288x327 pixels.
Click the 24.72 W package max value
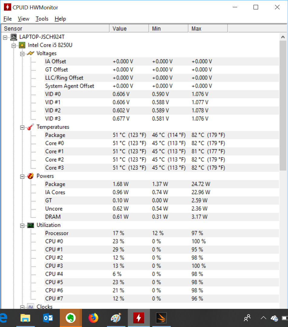(201, 184)
